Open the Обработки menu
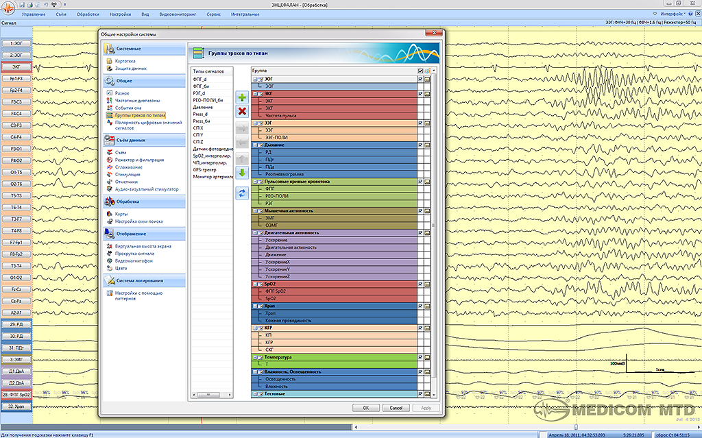Screen dimensions: 702x438 pyautogui.click(x=88, y=14)
